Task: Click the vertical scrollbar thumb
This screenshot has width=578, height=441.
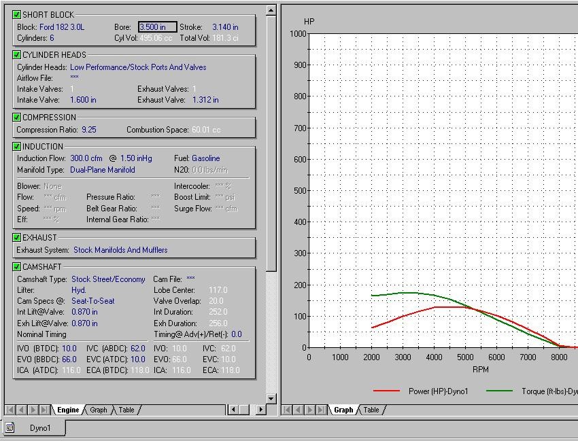Action: (x=271, y=143)
